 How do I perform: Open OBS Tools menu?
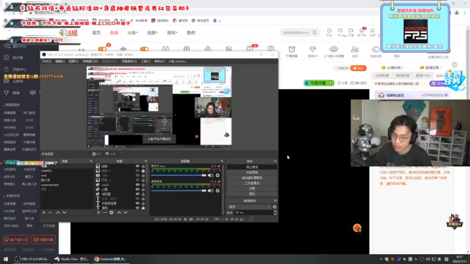pyautogui.click(x=145, y=62)
